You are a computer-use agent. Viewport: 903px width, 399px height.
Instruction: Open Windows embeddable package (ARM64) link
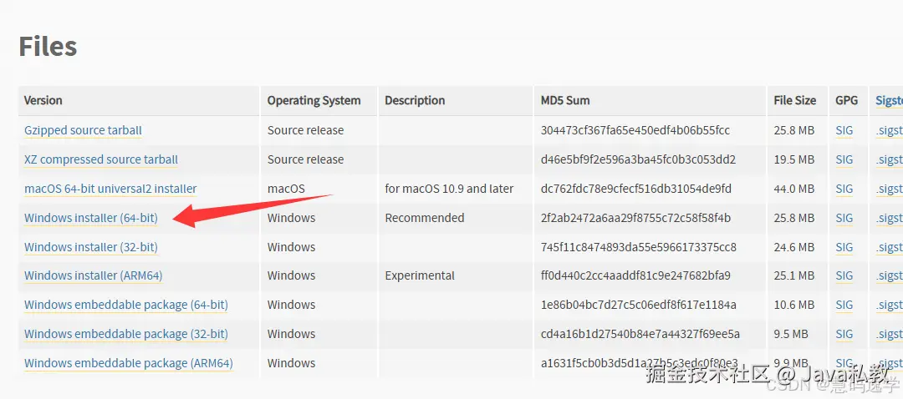tap(129, 363)
